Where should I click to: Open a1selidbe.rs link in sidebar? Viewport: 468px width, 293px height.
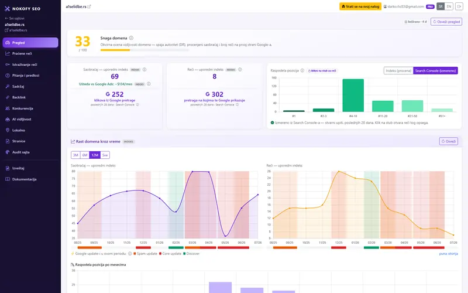click(16, 30)
